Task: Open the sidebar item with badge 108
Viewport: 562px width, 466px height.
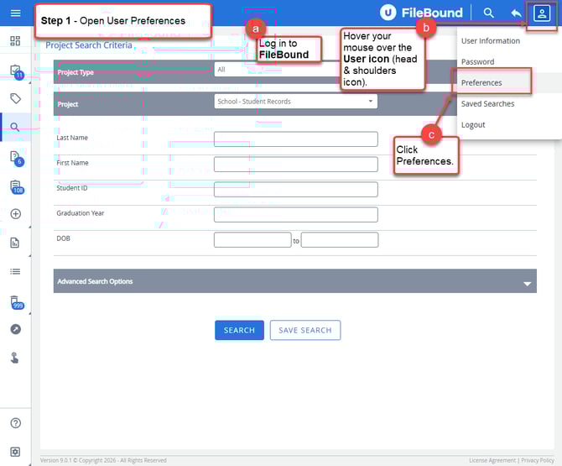Action: (x=15, y=186)
